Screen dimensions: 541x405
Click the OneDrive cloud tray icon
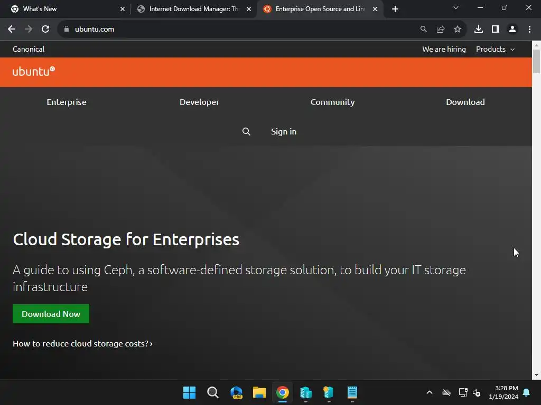[446, 392]
